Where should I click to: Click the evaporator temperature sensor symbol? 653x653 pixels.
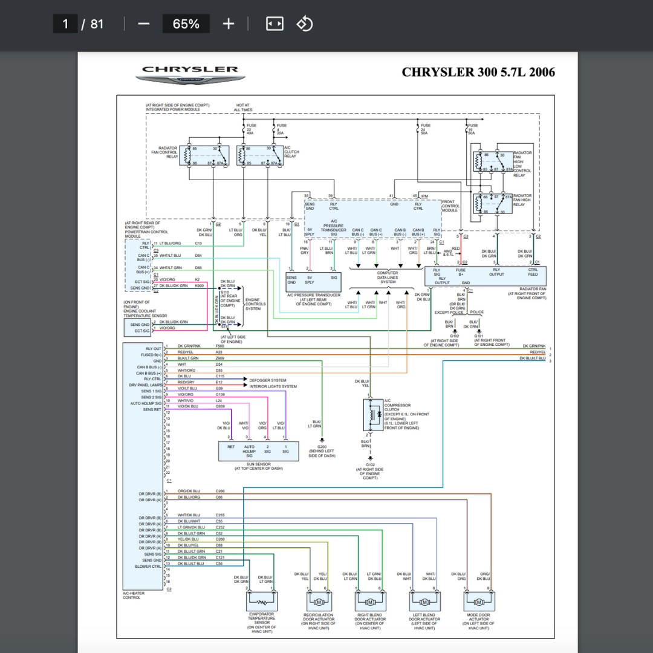(x=262, y=602)
